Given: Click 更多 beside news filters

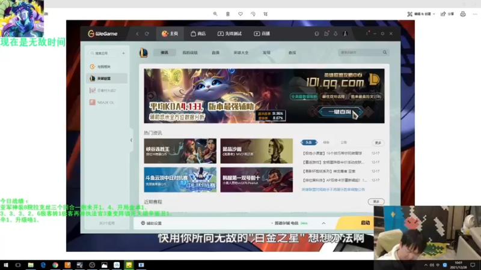Looking at the screenshot, I should point(378,143).
